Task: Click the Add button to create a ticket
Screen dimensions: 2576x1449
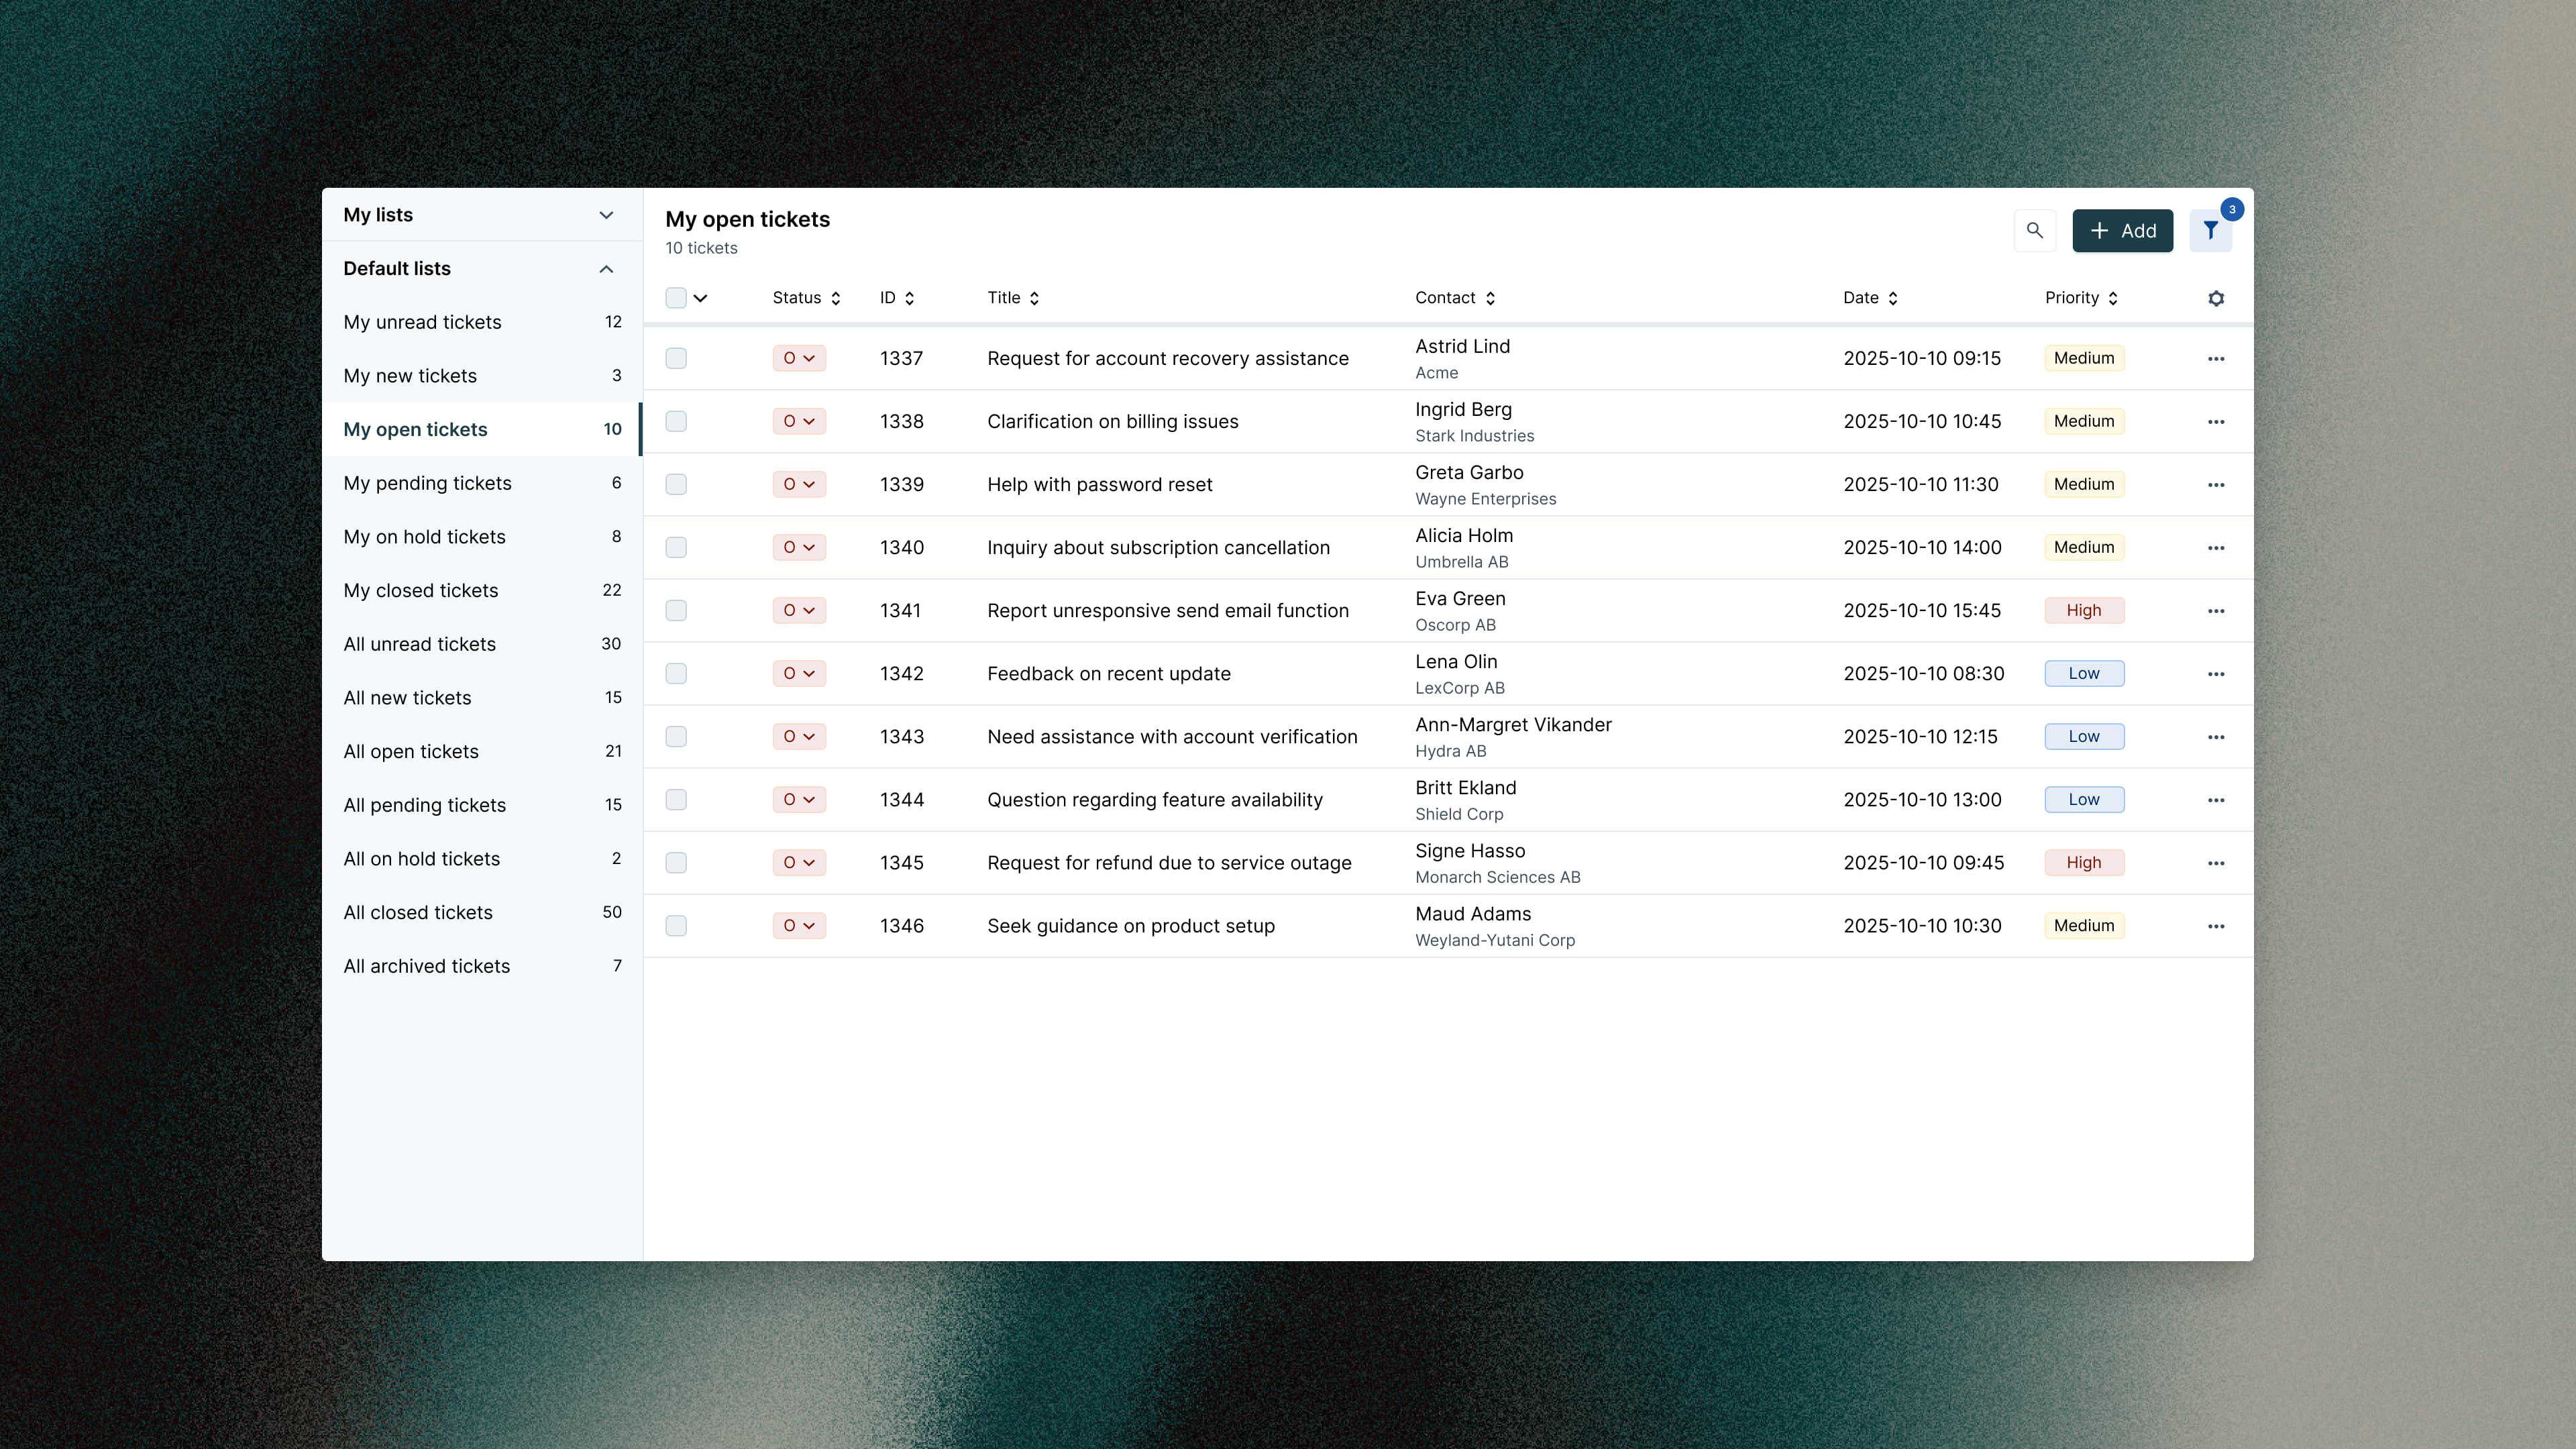Action: pyautogui.click(x=2122, y=230)
